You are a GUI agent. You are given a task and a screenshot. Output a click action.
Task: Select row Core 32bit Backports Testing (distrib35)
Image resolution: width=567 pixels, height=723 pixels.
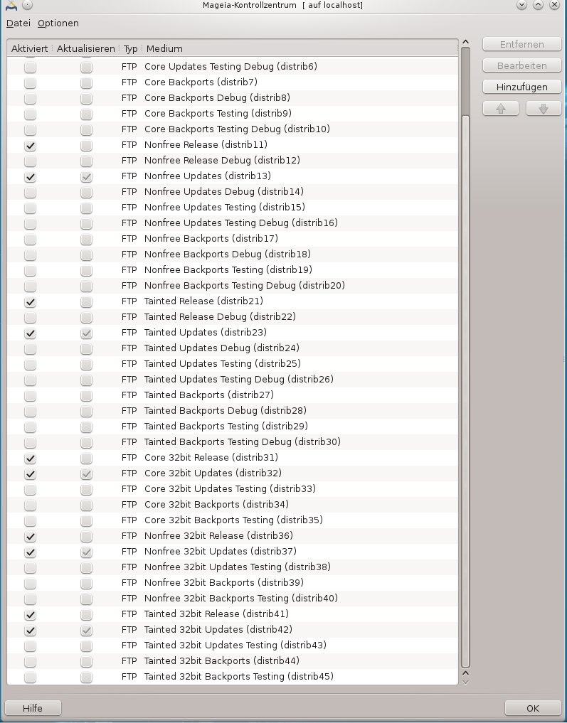pos(233,520)
